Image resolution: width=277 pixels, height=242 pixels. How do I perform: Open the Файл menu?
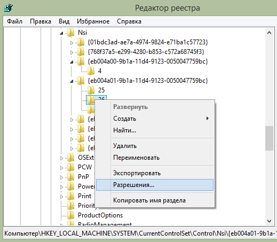point(14,21)
